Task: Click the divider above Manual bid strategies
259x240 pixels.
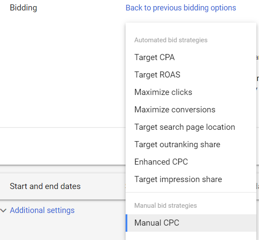Action: coord(191,192)
